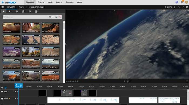Add a marker at the playhead

point(16,85)
